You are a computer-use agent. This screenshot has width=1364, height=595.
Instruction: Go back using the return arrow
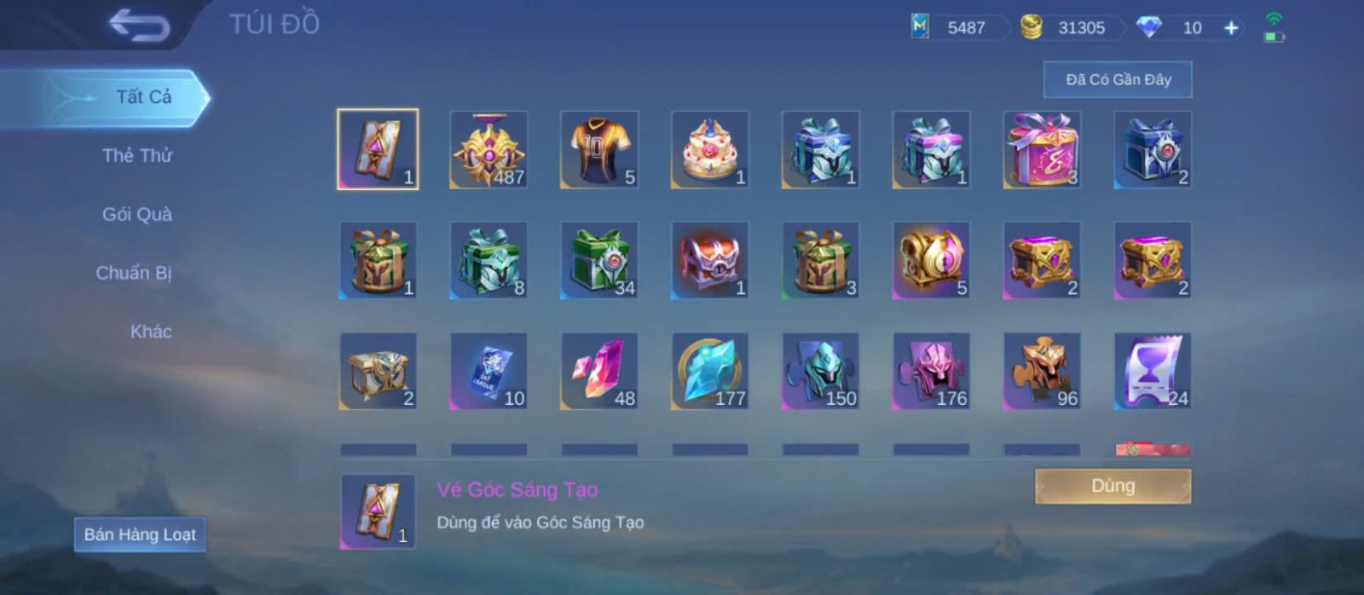139,25
